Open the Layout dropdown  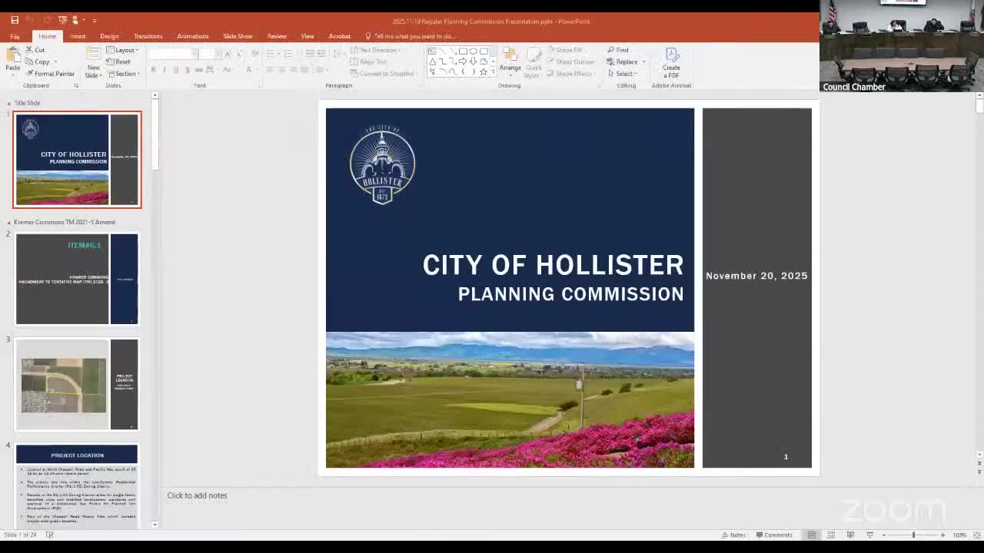point(122,50)
